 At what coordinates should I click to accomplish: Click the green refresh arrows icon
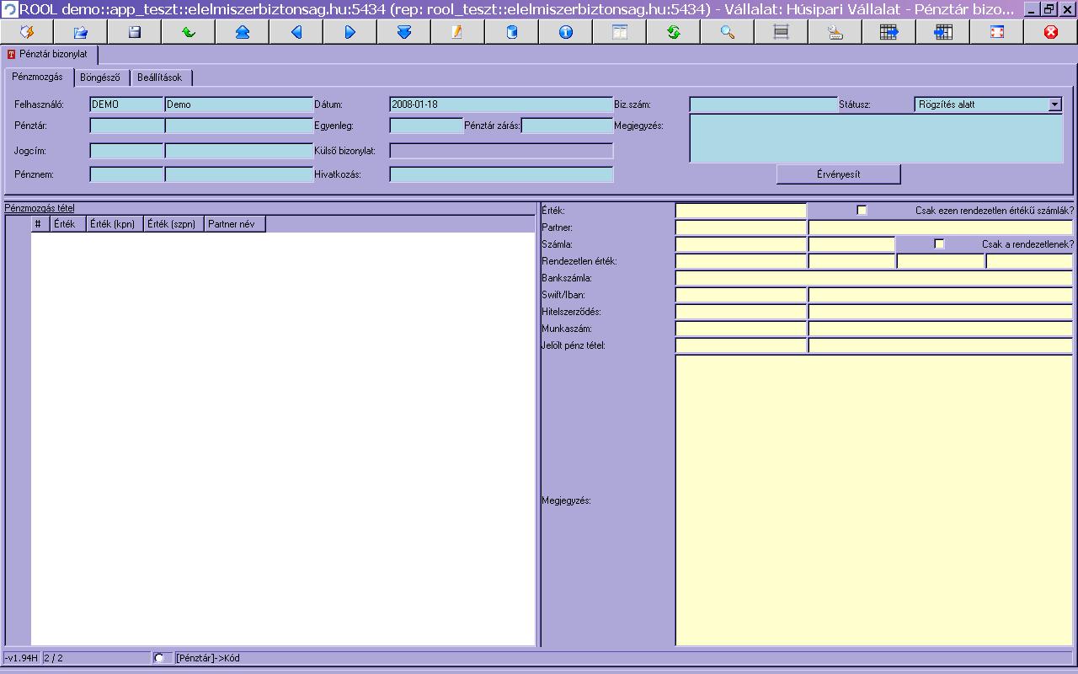click(674, 32)
